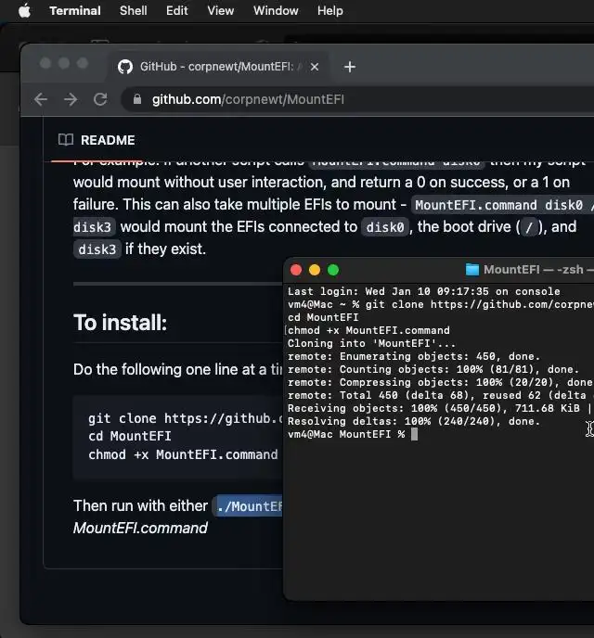Click the GitHub favicon on the tab
The height and width of the screenshot is (638, 594).
125,67
